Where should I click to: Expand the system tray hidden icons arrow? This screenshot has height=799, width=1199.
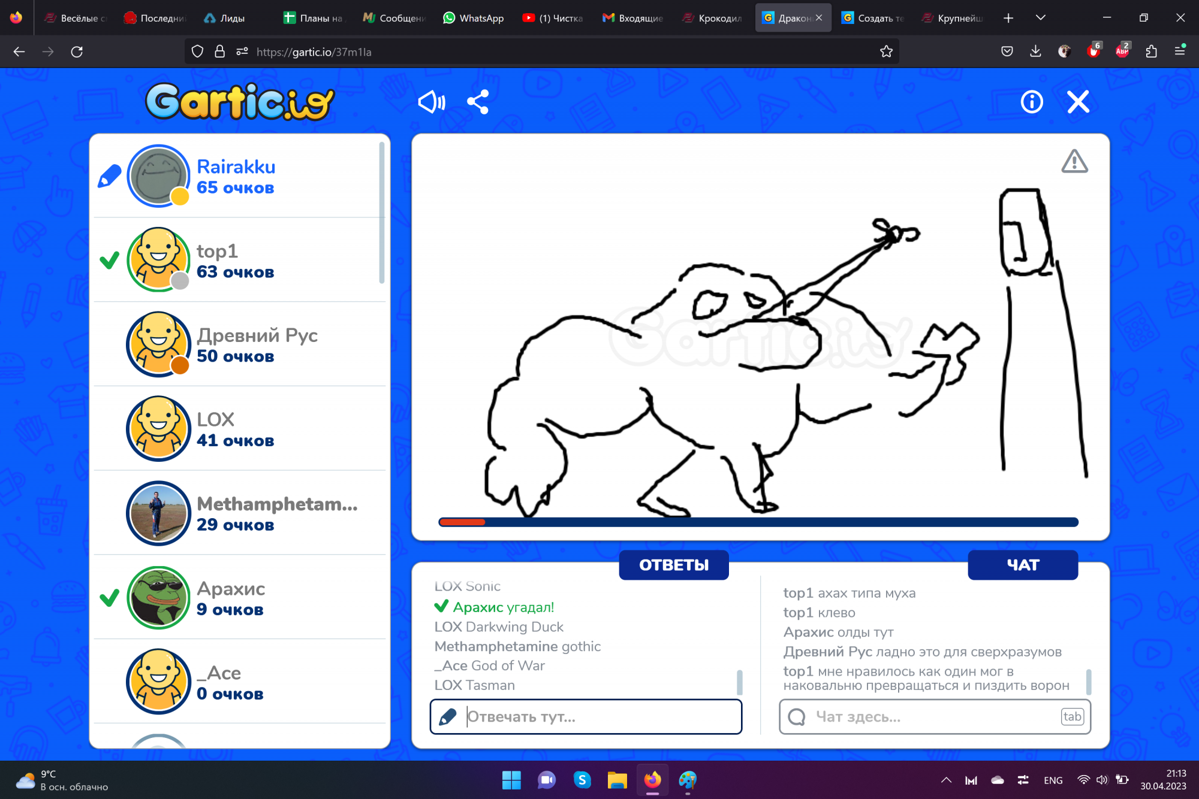(946, 780)
